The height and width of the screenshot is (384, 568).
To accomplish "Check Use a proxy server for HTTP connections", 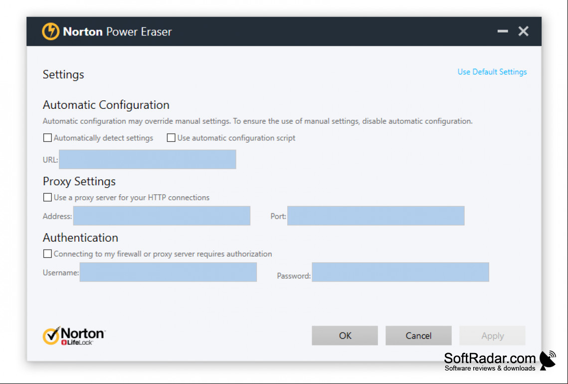I will 47,197.
